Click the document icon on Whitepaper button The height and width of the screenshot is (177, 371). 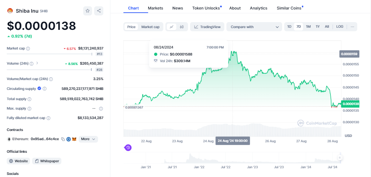[x=37, y=161]
